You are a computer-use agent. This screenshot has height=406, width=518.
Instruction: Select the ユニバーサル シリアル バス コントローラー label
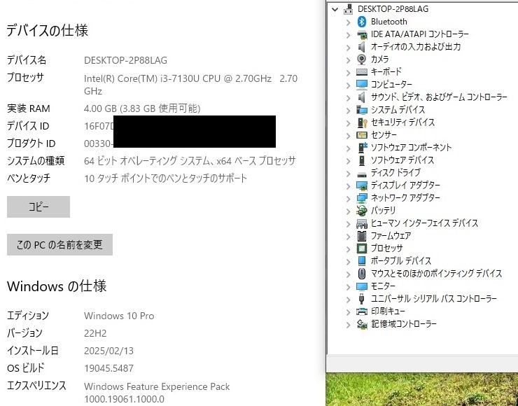click(x=434, y=299)
